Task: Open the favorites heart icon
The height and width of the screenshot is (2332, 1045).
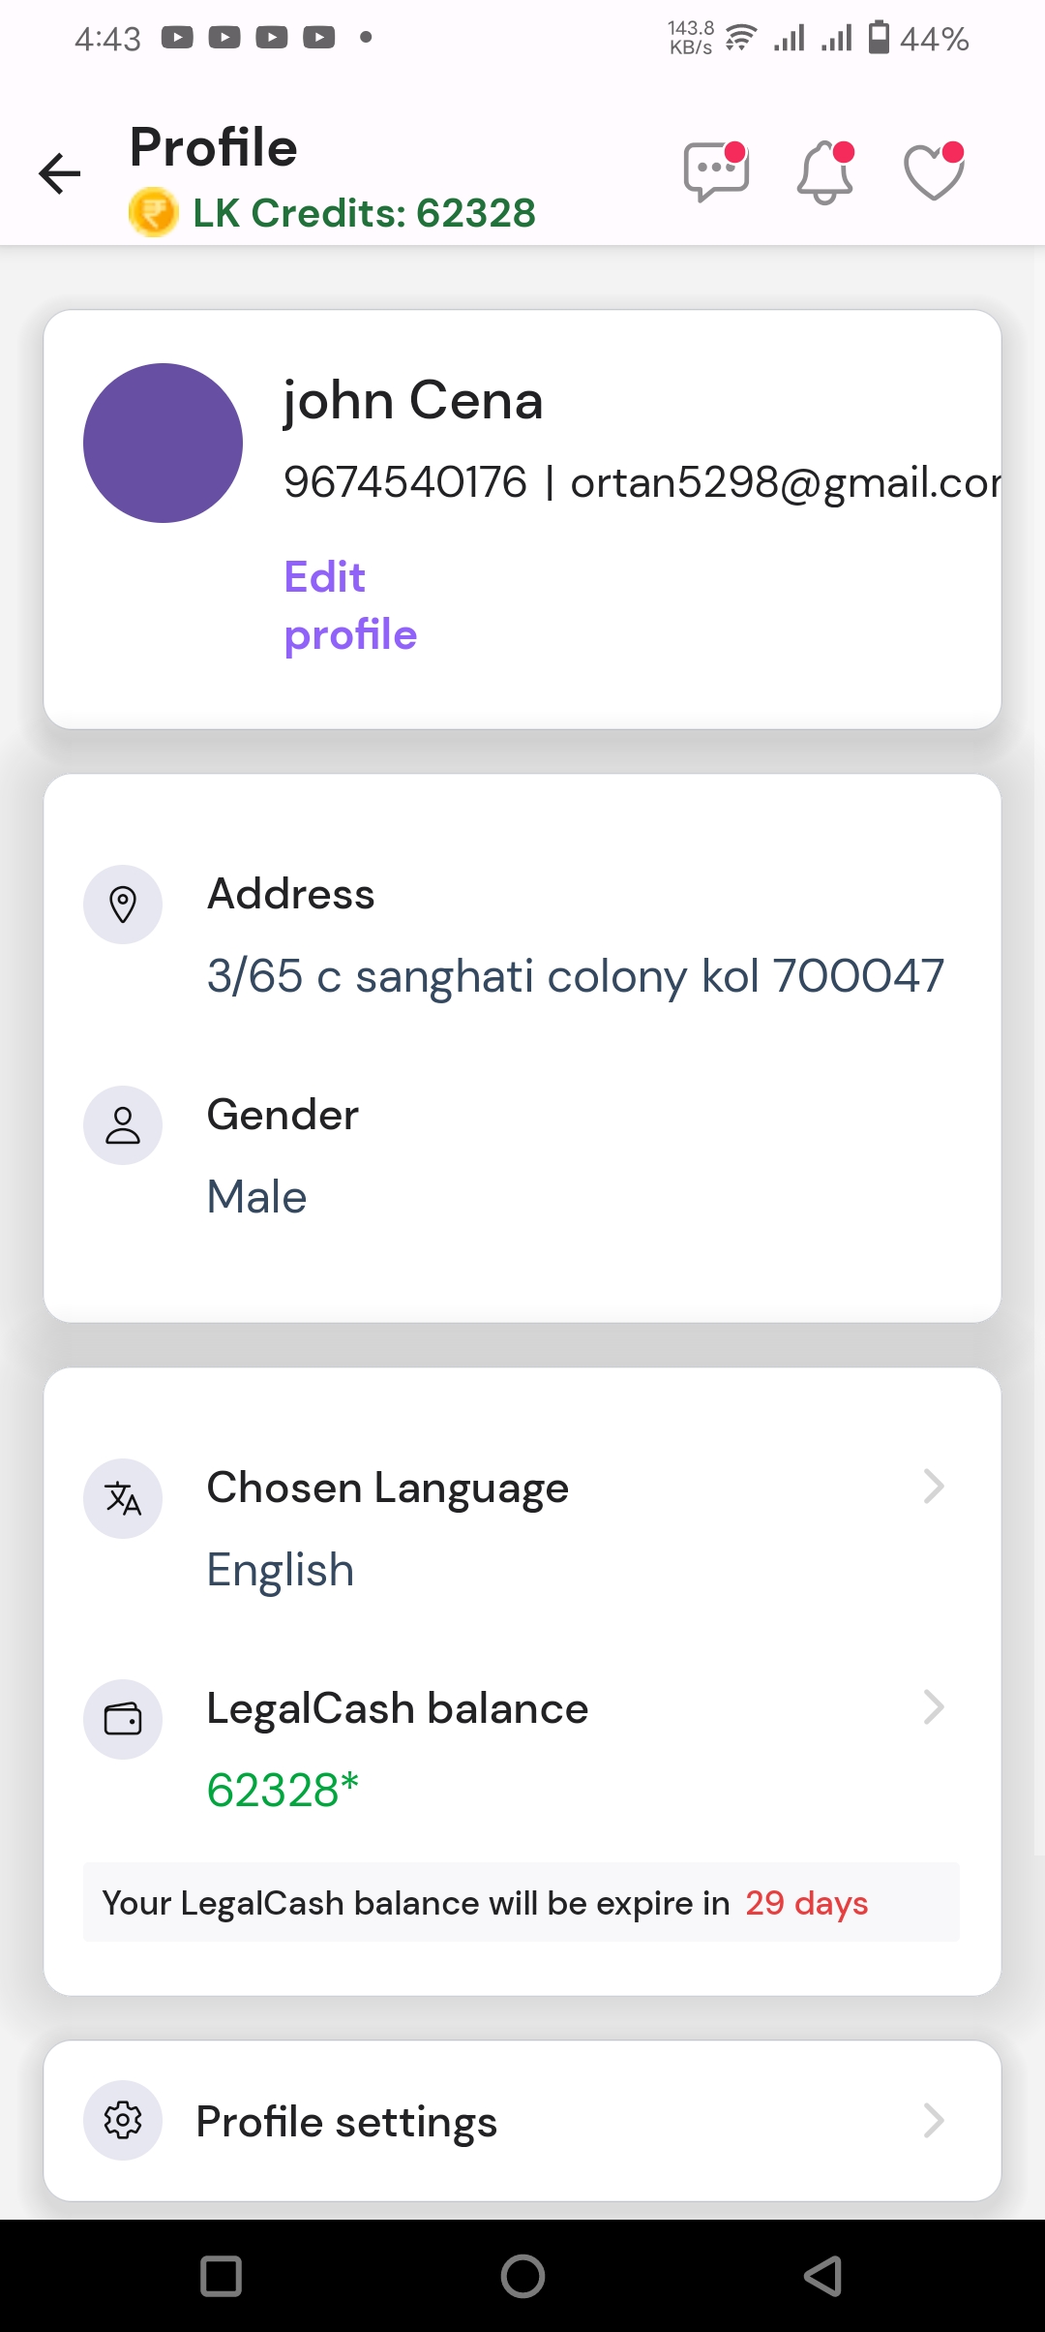Action: click(x=934, y=172)
